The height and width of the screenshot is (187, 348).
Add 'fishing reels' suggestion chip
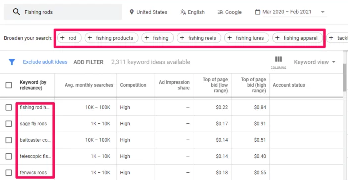click(199, 38)
